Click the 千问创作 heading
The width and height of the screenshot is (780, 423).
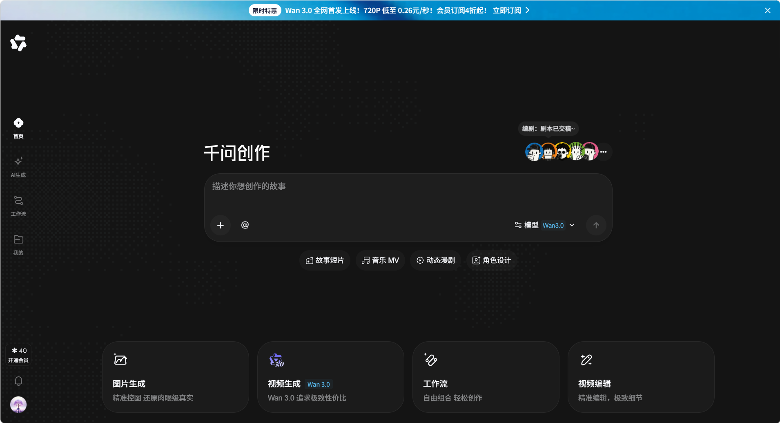[237, 153]
